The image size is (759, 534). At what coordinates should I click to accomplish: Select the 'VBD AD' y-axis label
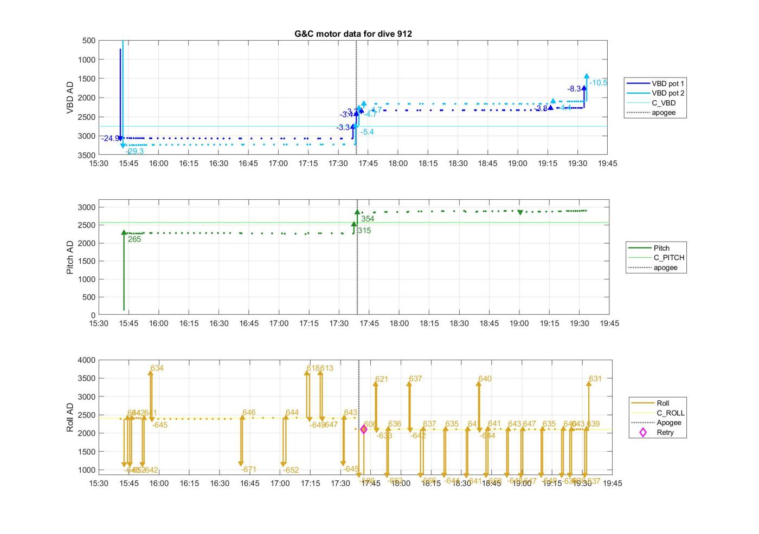(70, 97)
